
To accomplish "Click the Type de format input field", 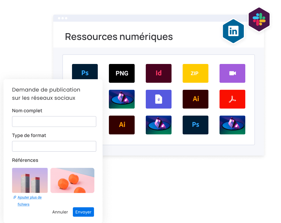I will 54,146.
